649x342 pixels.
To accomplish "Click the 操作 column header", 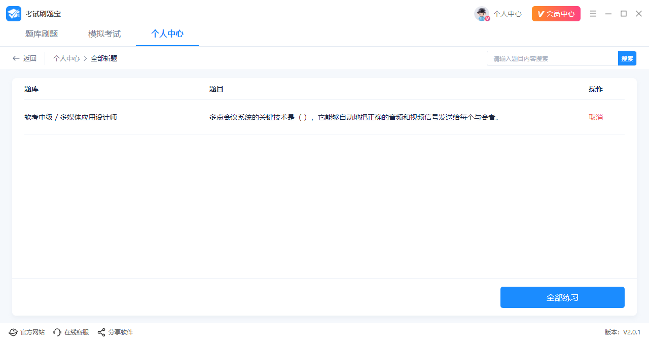I will 596,89.
